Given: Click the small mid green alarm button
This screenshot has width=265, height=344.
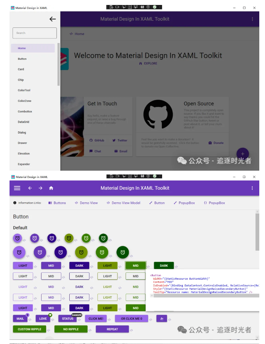Looking at the screenshot, I should (86, 238).
